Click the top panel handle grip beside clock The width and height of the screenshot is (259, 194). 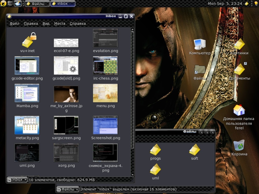[251, 3]
